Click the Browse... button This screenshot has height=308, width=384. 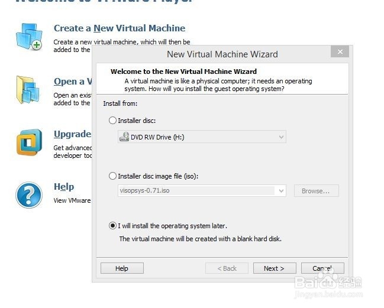(316, 191)
